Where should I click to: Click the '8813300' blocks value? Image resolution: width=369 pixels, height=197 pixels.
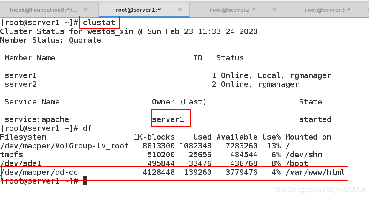pos(159,146)
